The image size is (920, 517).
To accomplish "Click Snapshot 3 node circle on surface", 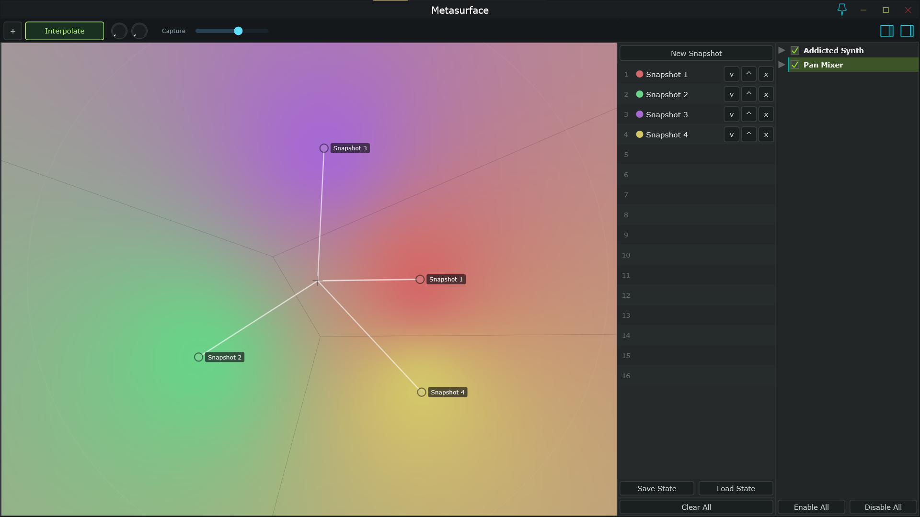I will pos(324,148).
